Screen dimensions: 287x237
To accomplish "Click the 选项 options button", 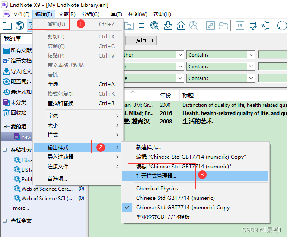I will coord(141,41).
